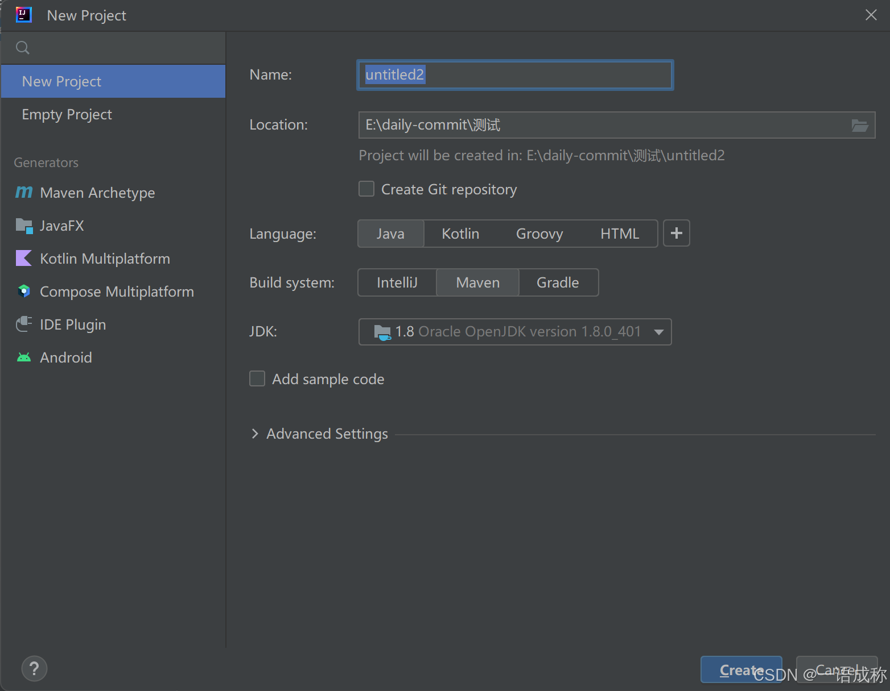Screen dimensions: 890x691
Task: Click the Maven Archetype 'm' icon
Action: pyautogui.click(x=24, y=193)
